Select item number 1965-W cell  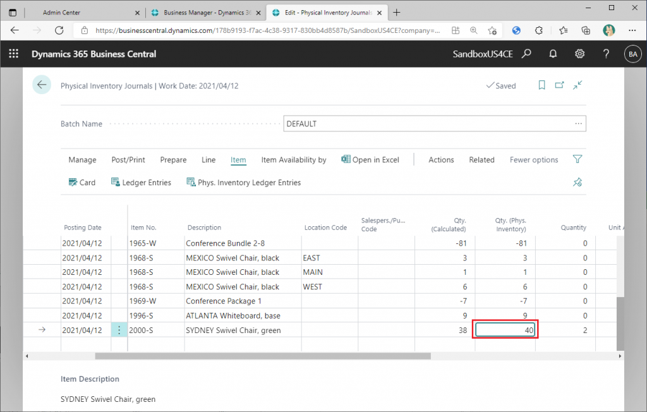156,243
